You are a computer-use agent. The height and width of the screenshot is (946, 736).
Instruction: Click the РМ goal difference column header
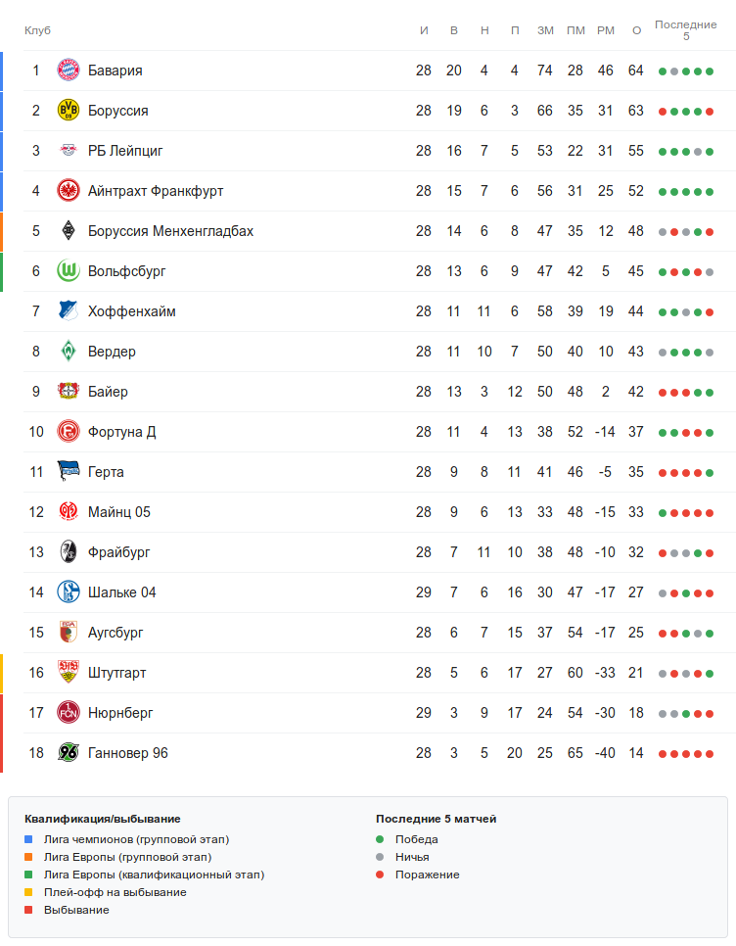(606, 30)
